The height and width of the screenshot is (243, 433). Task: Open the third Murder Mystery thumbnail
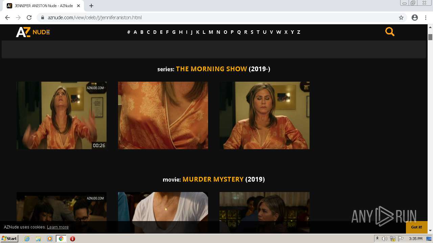[x=265, y=213]
